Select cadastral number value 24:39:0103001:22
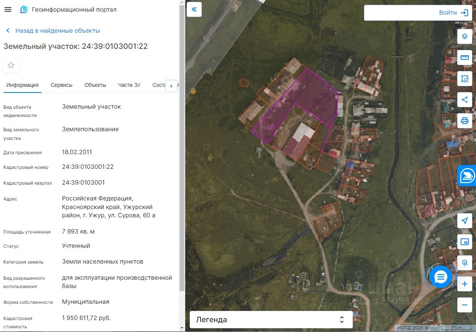Image resolution: width=476 pixels, height=332 pixels. point(88,167)
